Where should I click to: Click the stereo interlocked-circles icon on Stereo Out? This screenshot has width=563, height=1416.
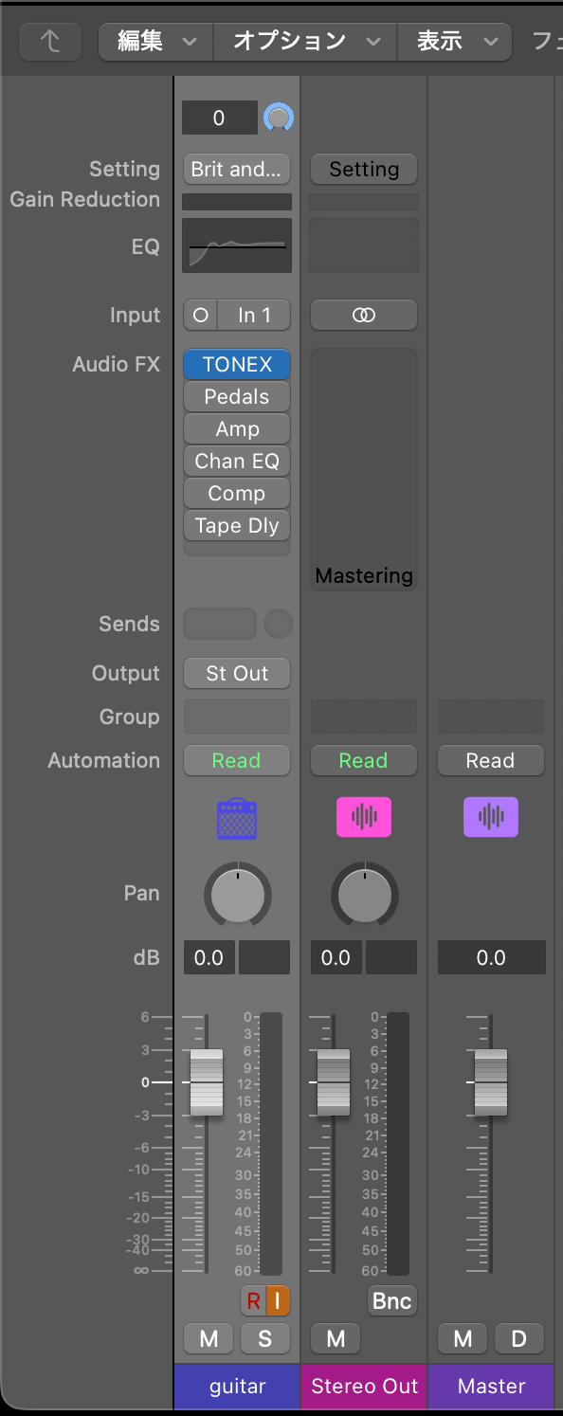click(x=364, y=315)
